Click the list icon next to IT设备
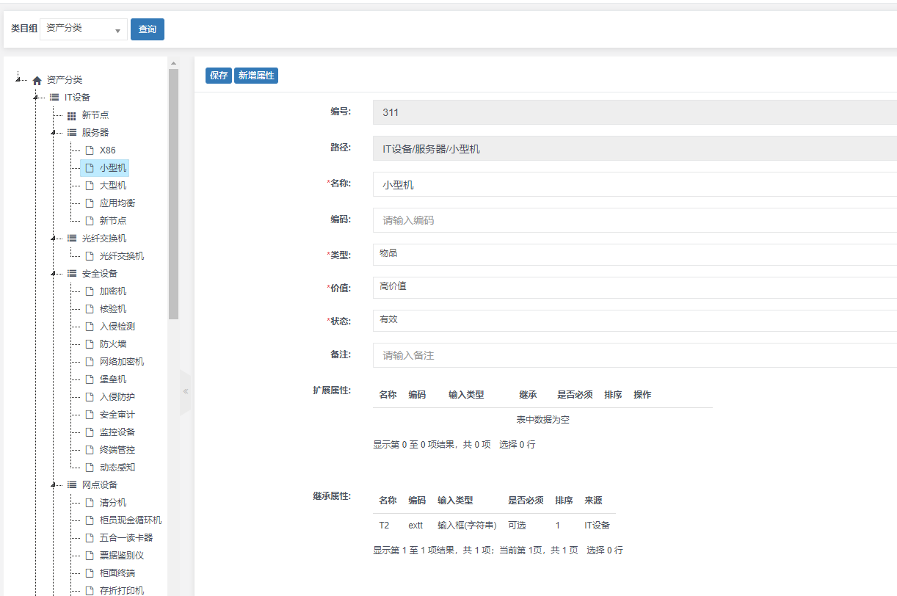This screenshot has width=897, height=596. [54, 98]
